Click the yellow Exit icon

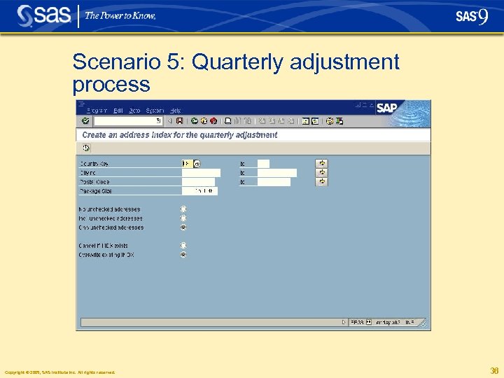coord(204,121)
